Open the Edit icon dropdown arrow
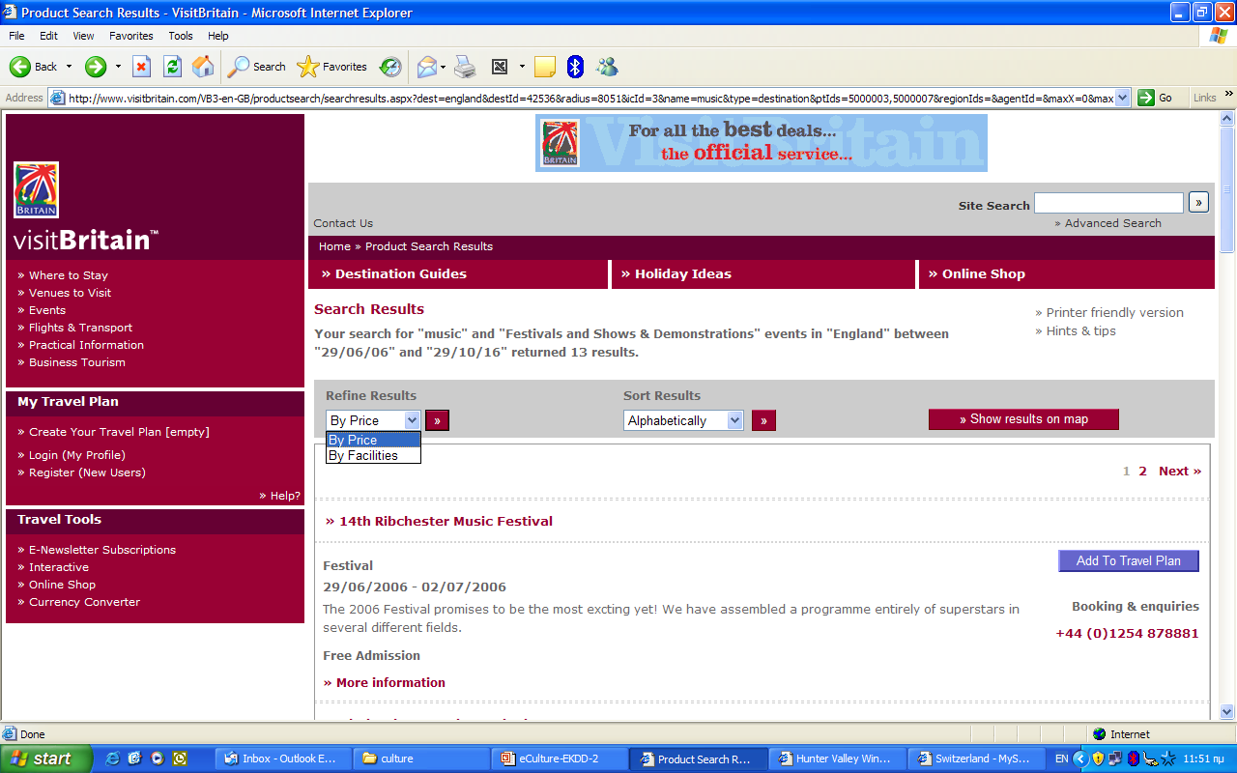The width and height of the screenshot is (1237, 773). coord(522,67)
